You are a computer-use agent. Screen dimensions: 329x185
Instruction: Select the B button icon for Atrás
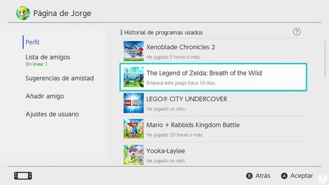coord(249,176)
